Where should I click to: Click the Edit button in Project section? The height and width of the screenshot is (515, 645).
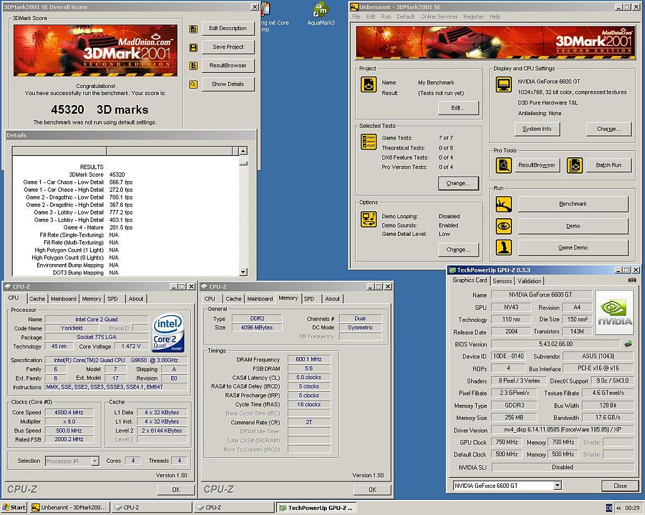click(459, 108)
